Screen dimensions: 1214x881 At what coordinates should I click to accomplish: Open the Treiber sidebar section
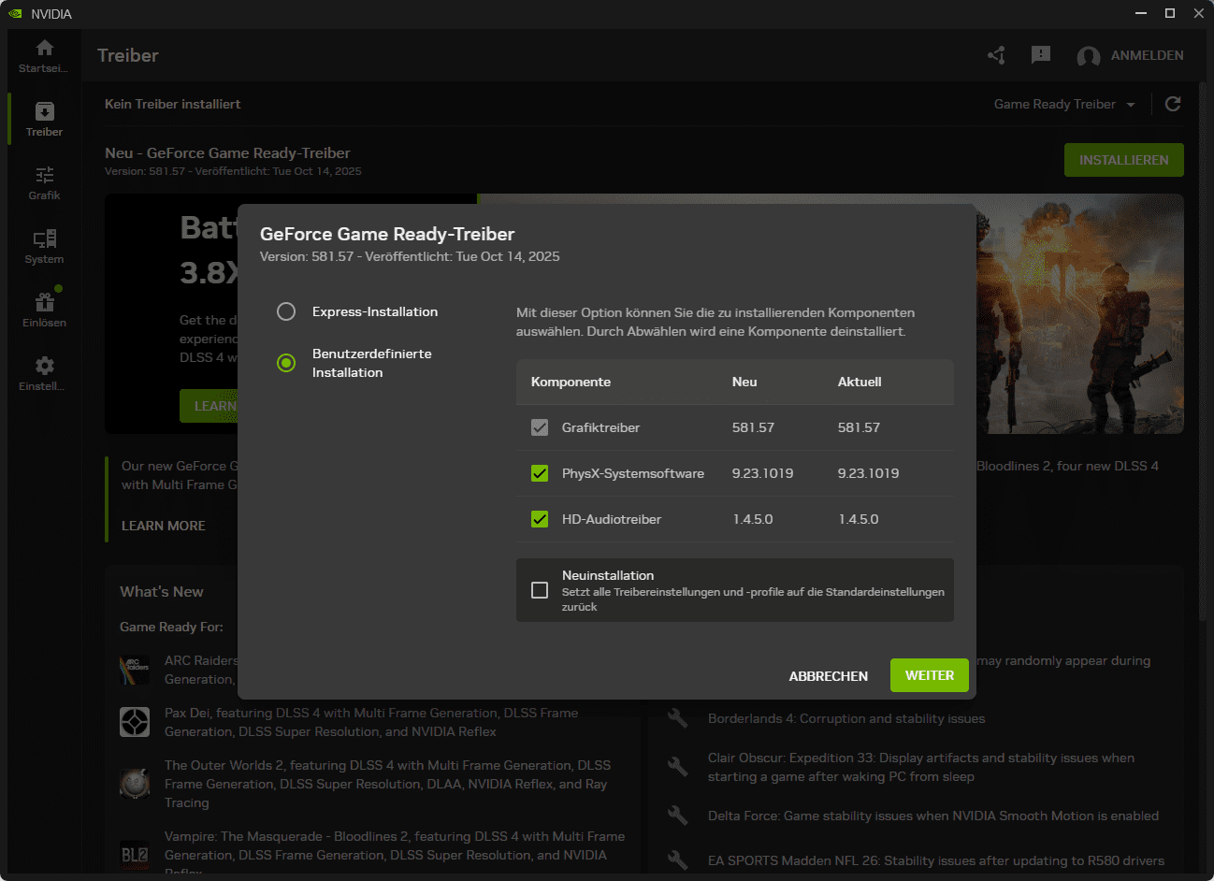point(44,119)
